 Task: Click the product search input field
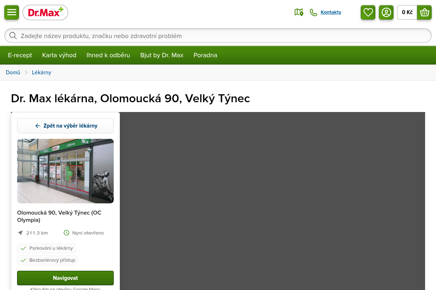pyautogui.click(x=218, y=36)
